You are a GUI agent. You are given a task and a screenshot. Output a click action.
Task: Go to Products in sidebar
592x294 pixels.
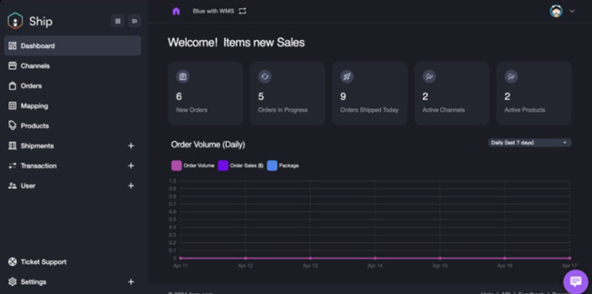pos(34,126)
